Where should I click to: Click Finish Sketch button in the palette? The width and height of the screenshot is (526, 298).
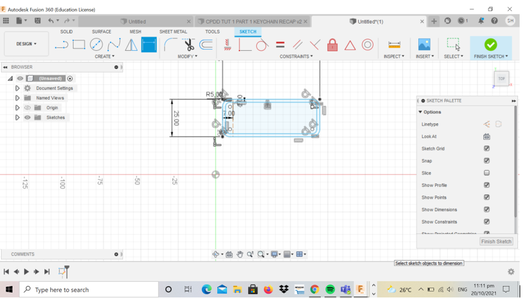pyautogui.click(x=496, y=242)
